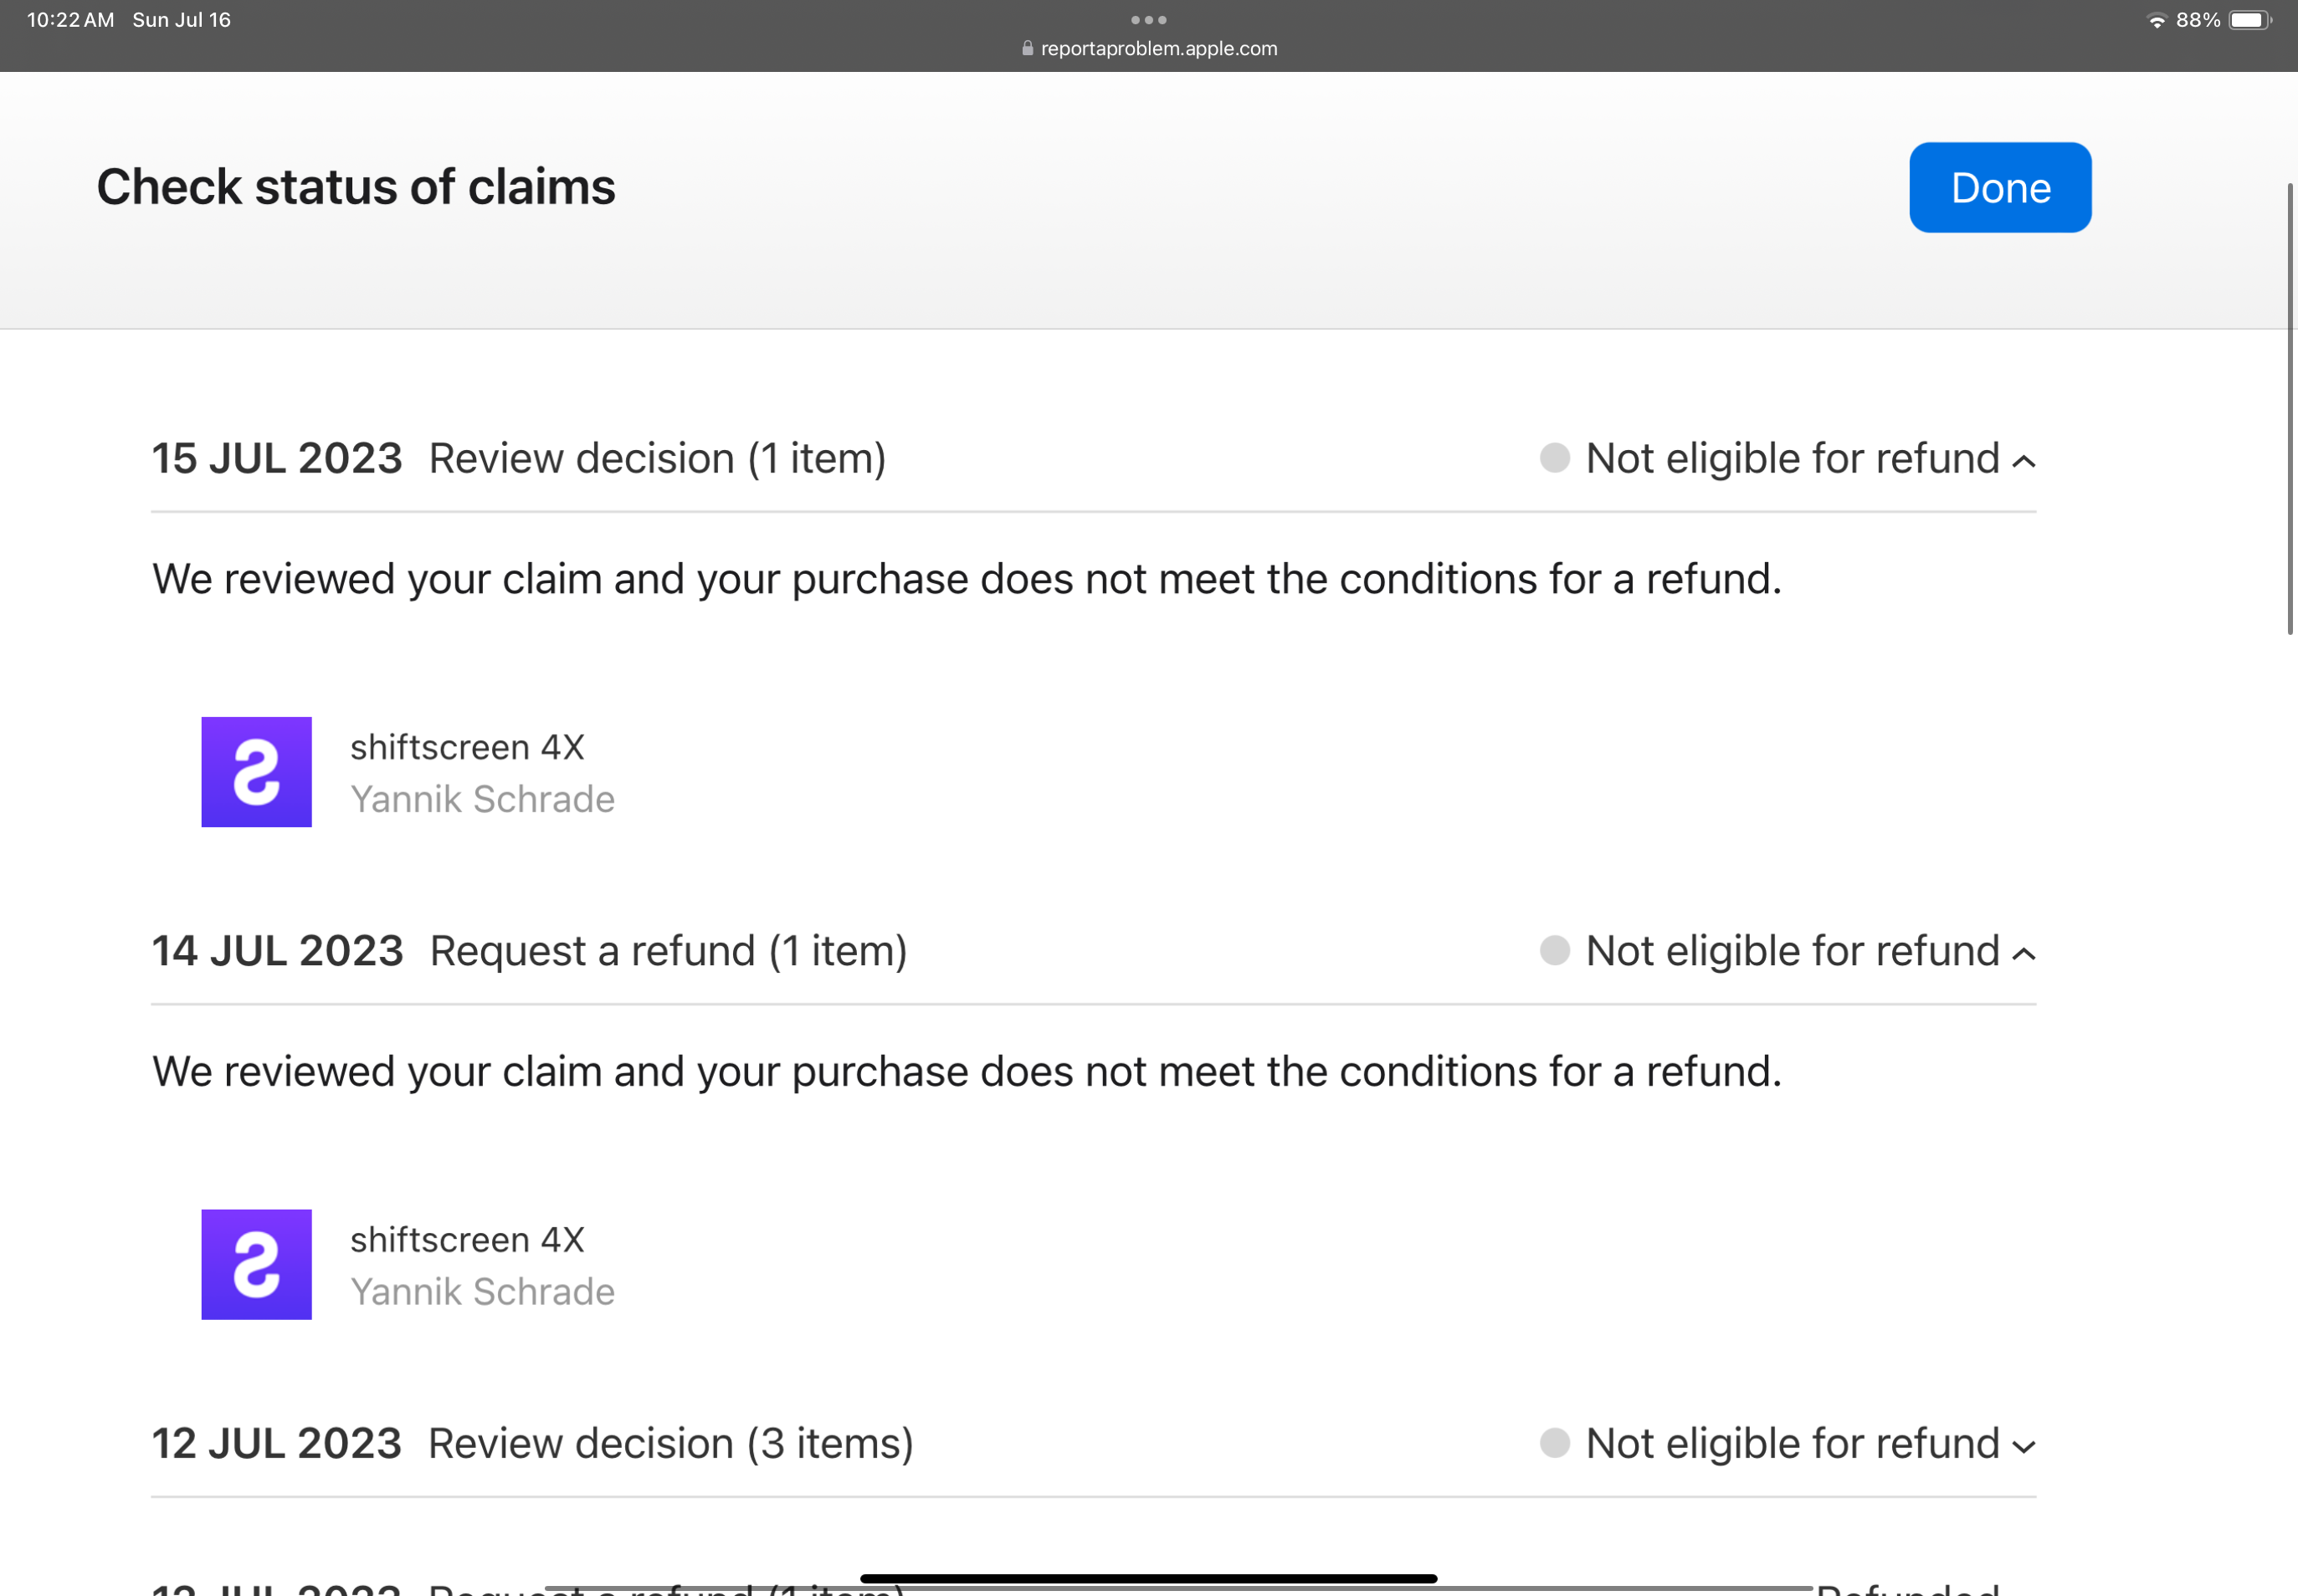Tap the home indicator bar at bottom
The height and width of the screenshot is (1596, 2298).
point(1148,1578)
